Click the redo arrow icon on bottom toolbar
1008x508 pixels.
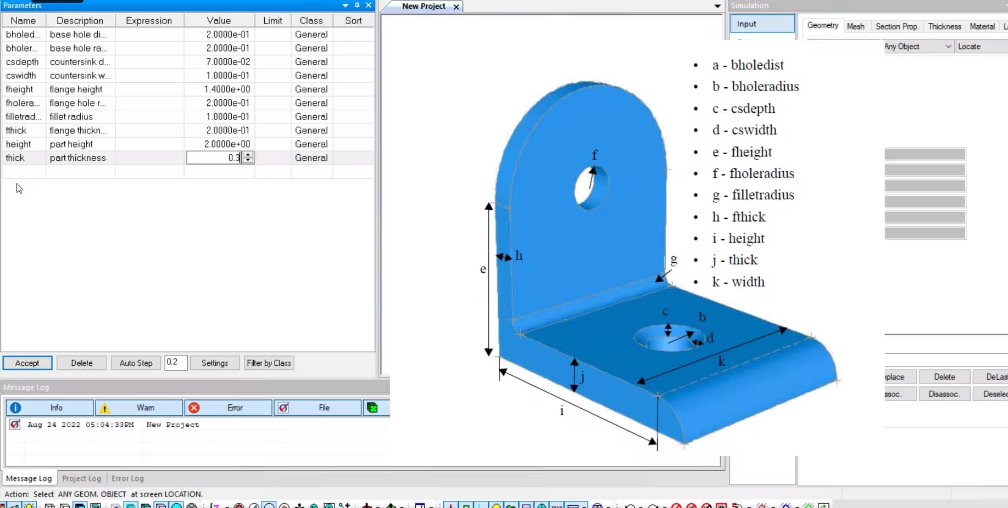point(654,505)
